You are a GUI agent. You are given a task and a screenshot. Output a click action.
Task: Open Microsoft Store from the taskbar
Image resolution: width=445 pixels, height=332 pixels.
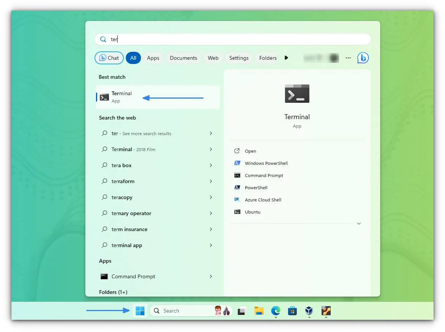pyautogui.click(x=292, y=311)
